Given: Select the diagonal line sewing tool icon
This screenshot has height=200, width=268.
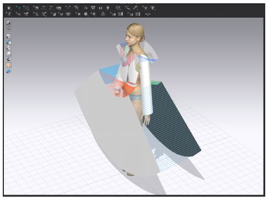Looking at the screenshot, I should pos(68,8).
